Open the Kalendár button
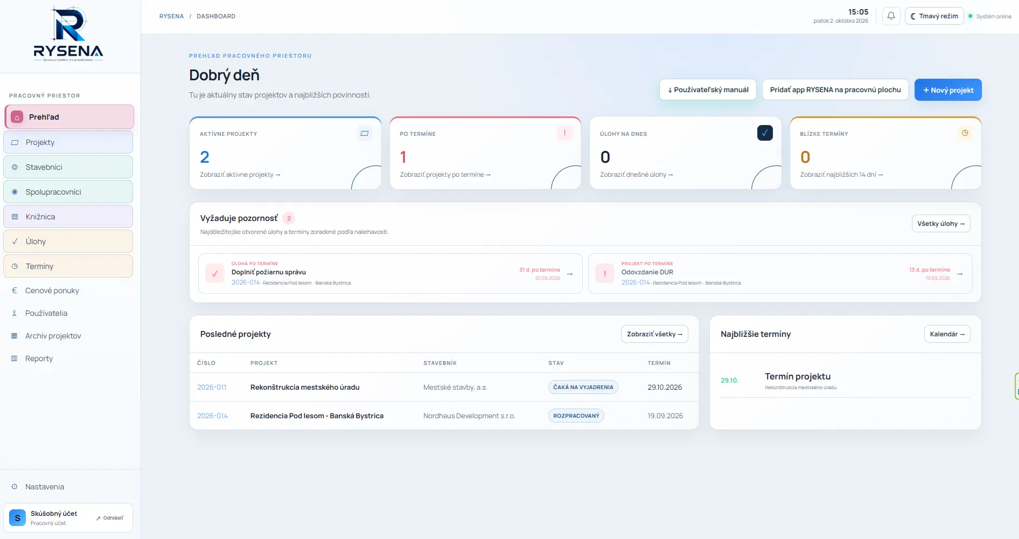 point(947,334)
